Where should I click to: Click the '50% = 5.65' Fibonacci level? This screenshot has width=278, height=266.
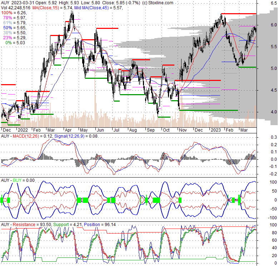pyautogui.click(x=15, y=28)
